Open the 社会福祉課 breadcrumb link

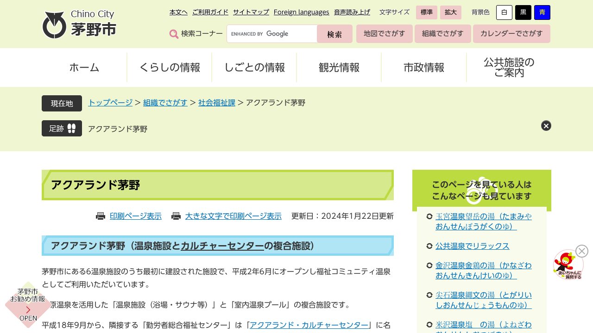tap(217, 103)
